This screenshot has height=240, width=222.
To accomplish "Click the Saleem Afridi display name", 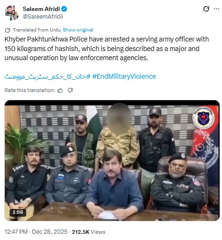I will click(41, 9).
